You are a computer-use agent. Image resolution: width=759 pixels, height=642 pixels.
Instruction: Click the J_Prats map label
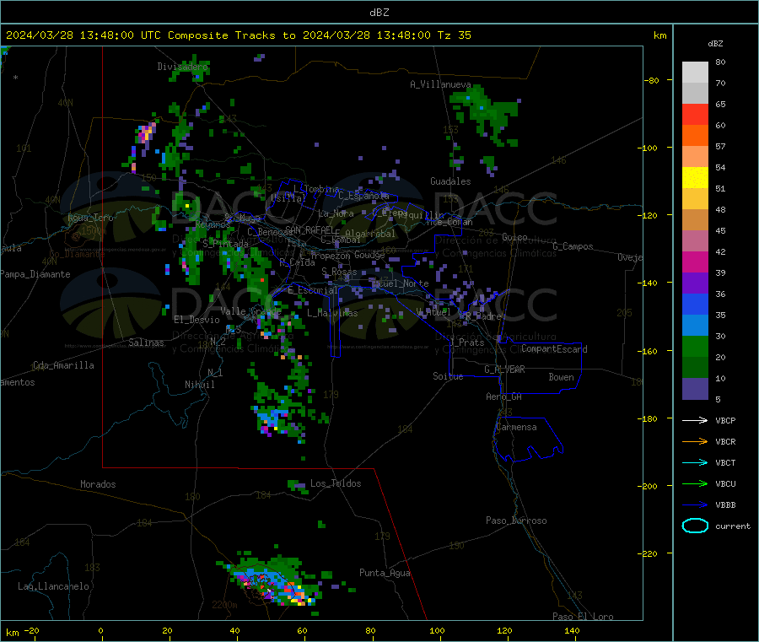[x=467, y=342]
